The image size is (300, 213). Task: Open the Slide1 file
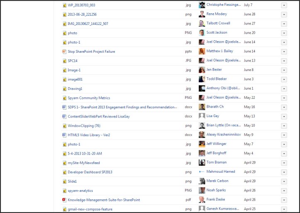pos(72,181)
